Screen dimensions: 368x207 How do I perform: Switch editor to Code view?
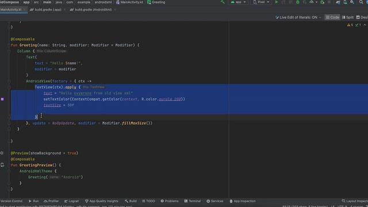click(332, 17)
